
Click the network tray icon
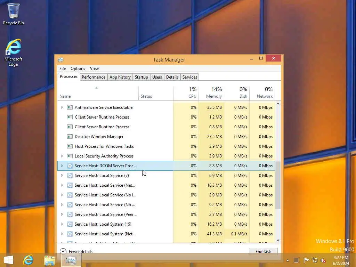tap(315, 260)
